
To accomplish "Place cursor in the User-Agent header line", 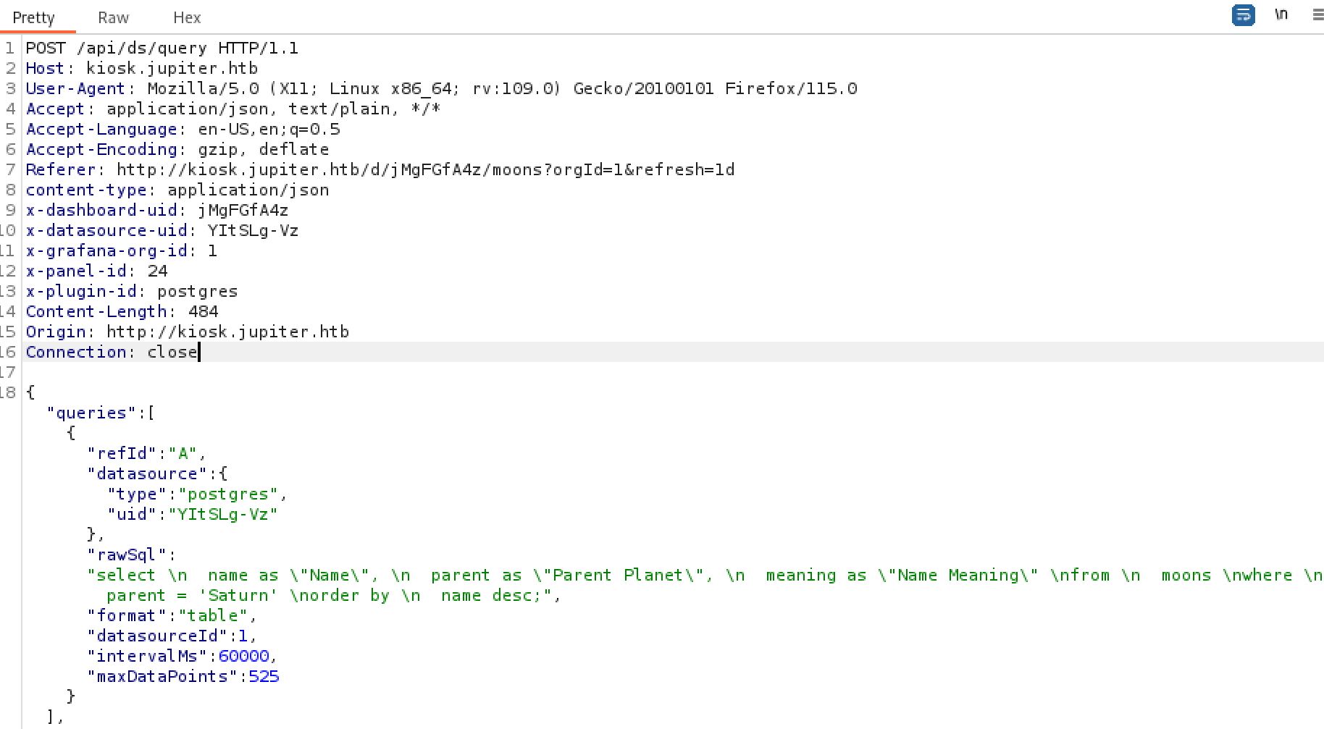I will click(441, 89).
